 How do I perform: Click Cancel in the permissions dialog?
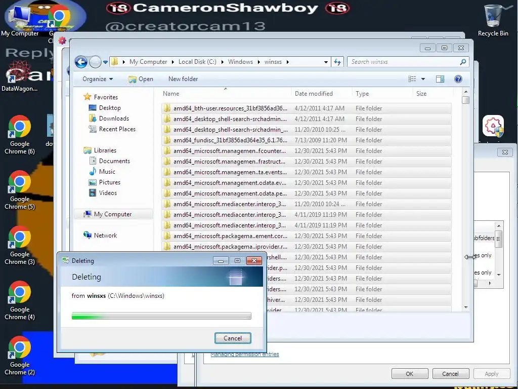click(450, 374)
